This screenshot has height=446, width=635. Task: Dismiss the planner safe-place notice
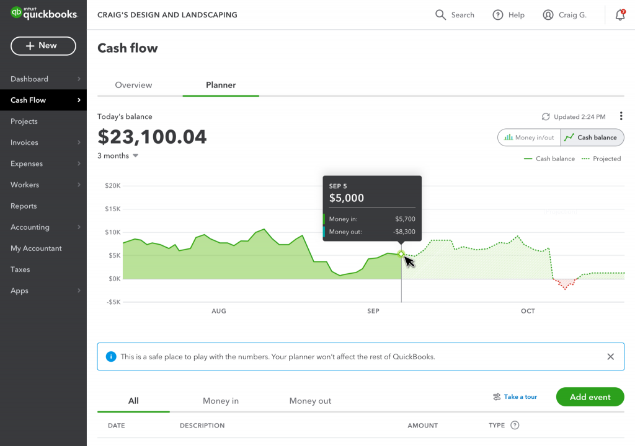pyautogui.click(x=610, y=357)
